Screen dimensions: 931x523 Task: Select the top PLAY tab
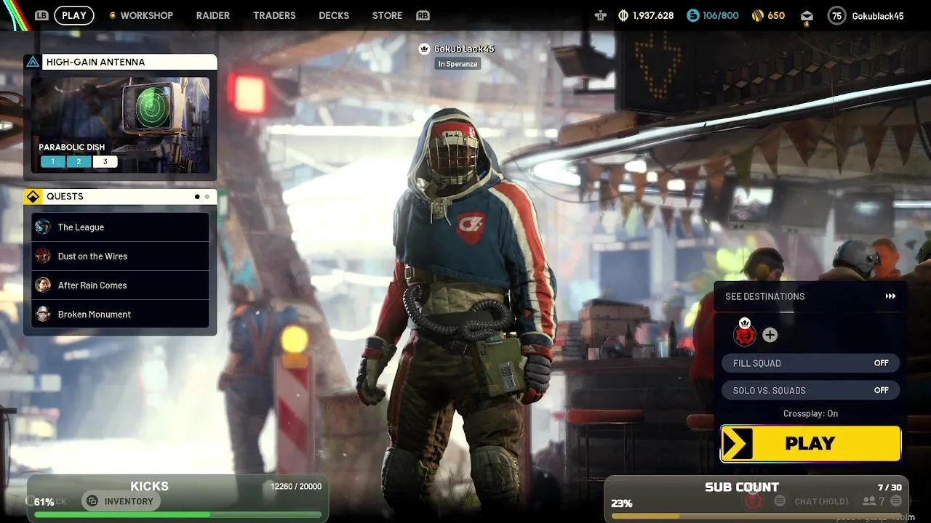74,15
